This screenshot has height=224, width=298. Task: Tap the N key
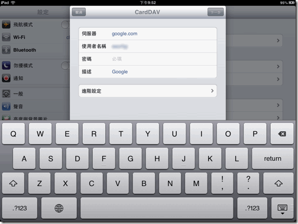pos(170,183)
